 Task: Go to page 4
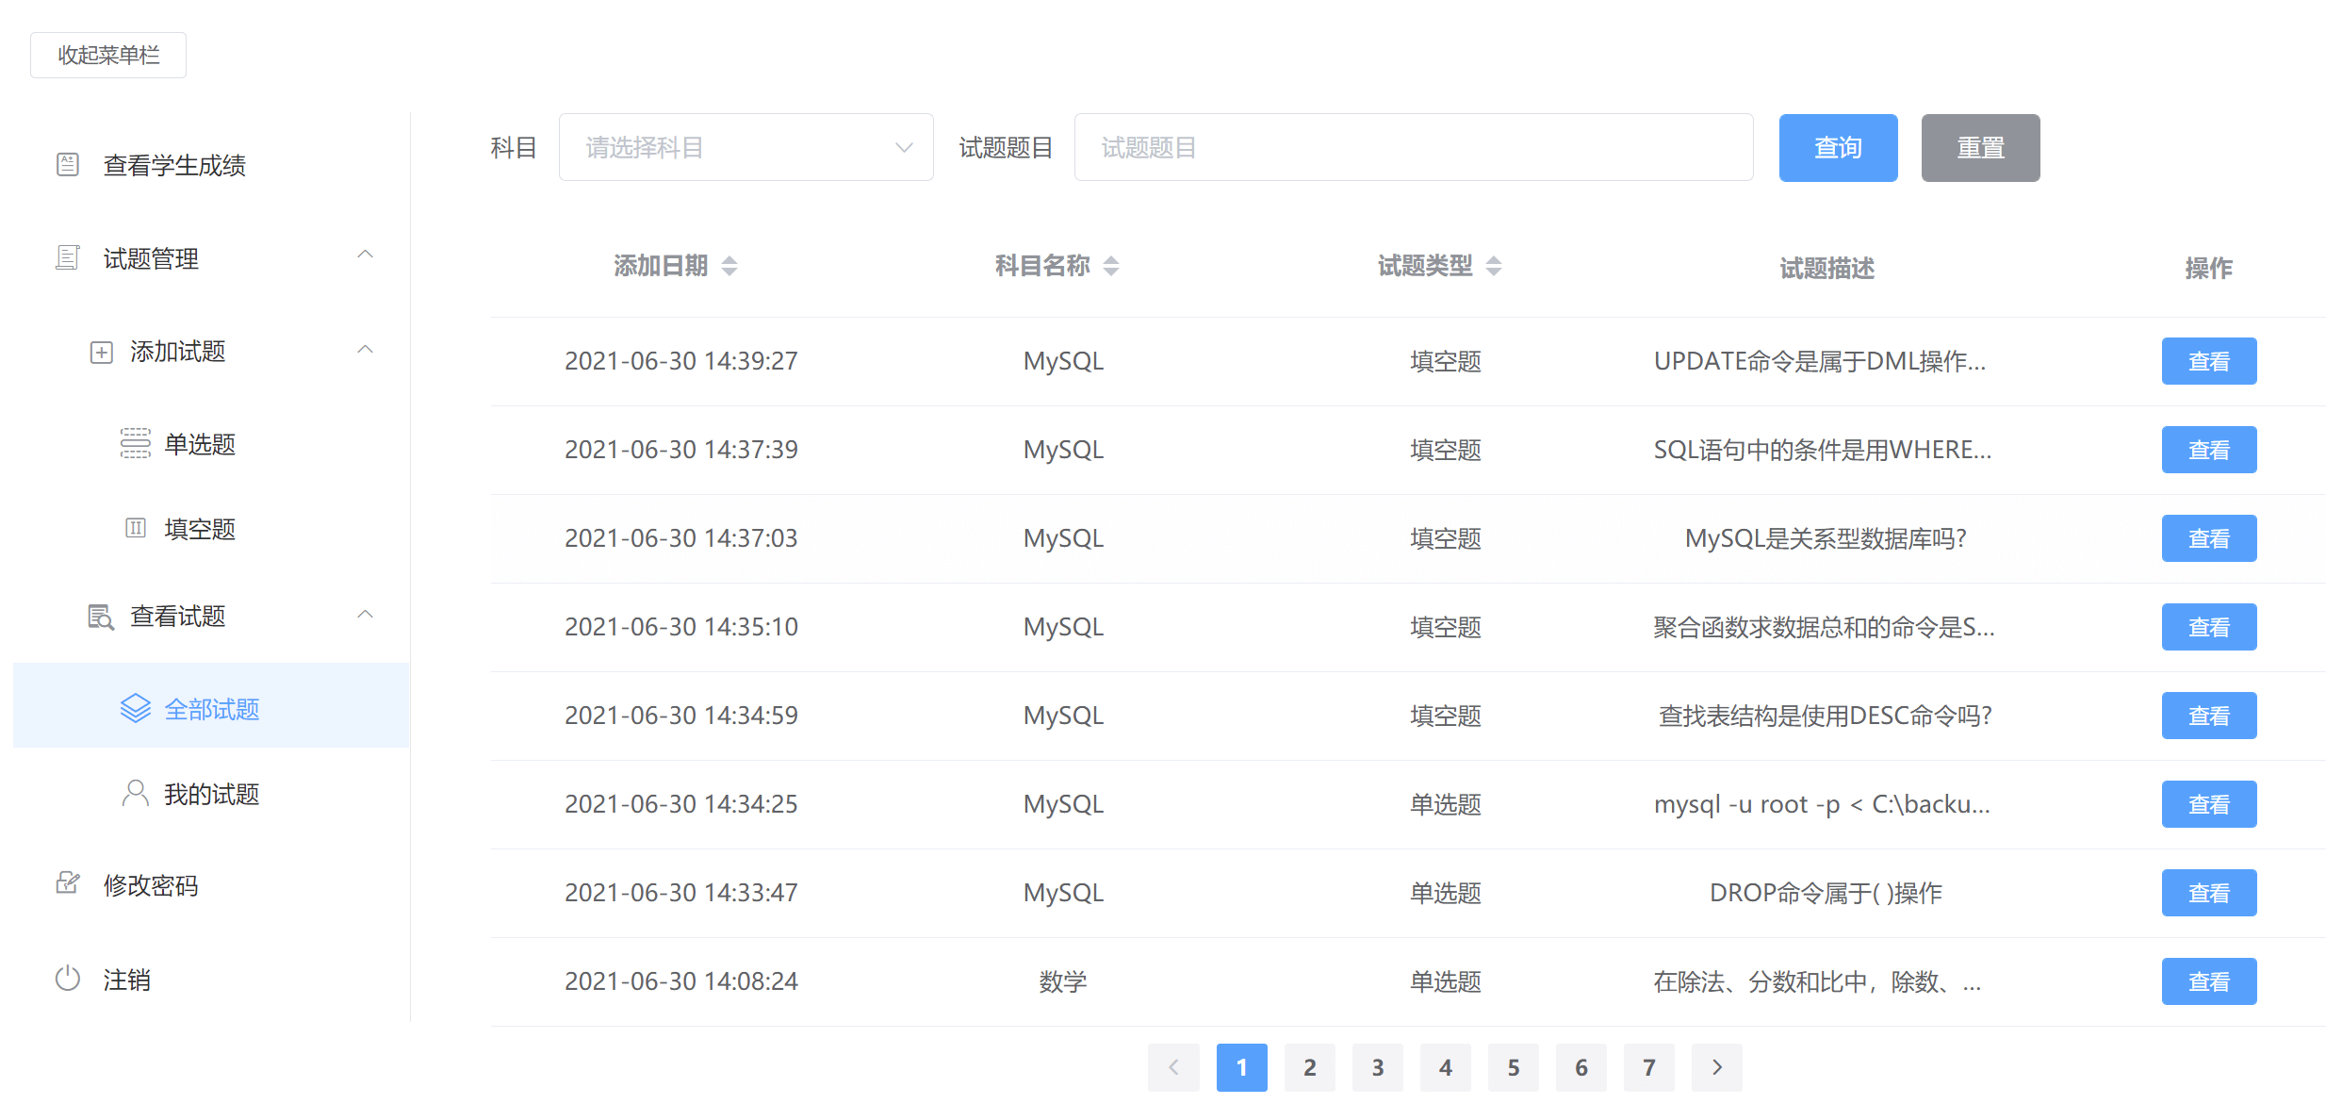click(x=1445, y=1067)
